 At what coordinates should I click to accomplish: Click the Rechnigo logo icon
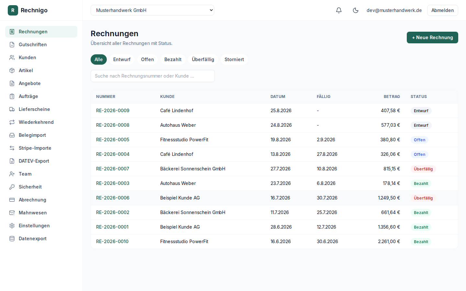pos(13,10)
